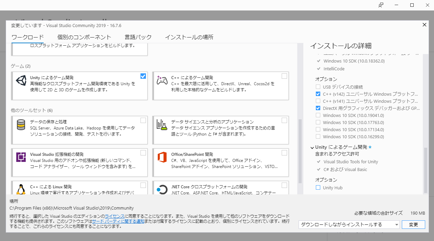Click the .NET Core cross-platform icon
The height and width of the screenshot is (241, 434).
pyautogui.click(x=162, y=189)
